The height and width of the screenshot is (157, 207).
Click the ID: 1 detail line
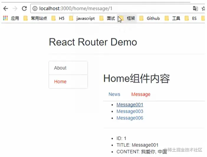tap(121, 138)
